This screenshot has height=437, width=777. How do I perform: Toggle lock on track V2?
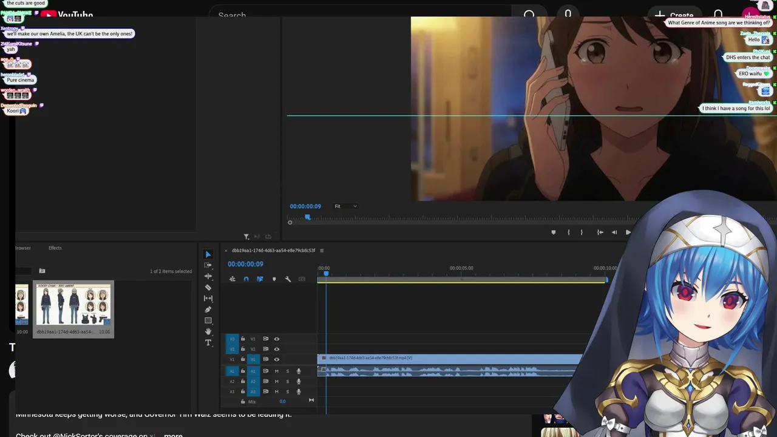[243, 349]
